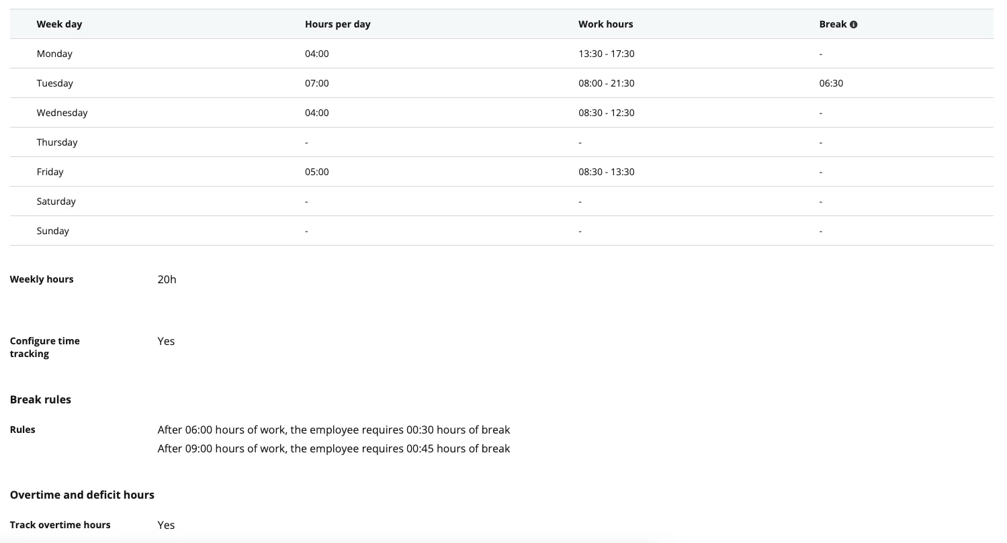Select the Monday row label
This screenshot has height=543, width=1007.
[x=54, y=54]
